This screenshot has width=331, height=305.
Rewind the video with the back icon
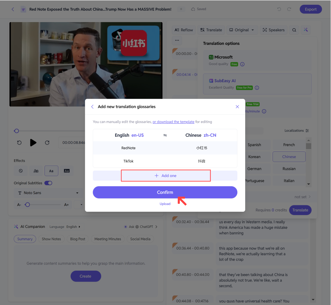pyautogui.click(x=19, y=143)
